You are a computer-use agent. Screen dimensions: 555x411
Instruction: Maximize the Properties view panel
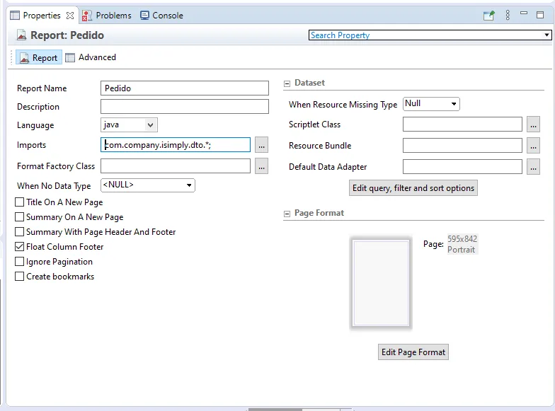(540, 15)
